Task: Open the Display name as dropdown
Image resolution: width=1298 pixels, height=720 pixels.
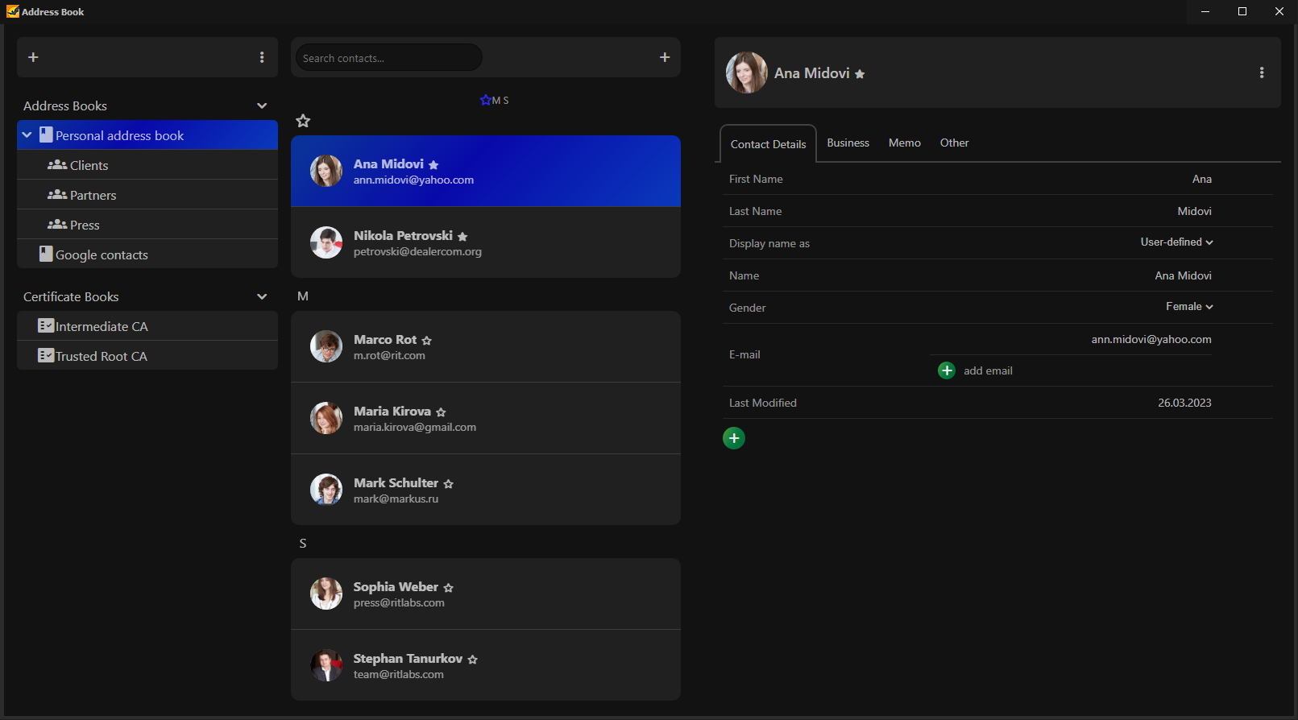Action: [1176, 242]
